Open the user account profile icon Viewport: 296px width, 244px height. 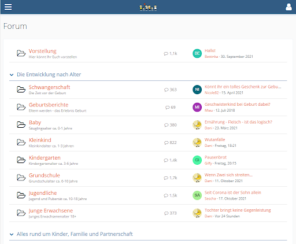(x=288, y=7)
